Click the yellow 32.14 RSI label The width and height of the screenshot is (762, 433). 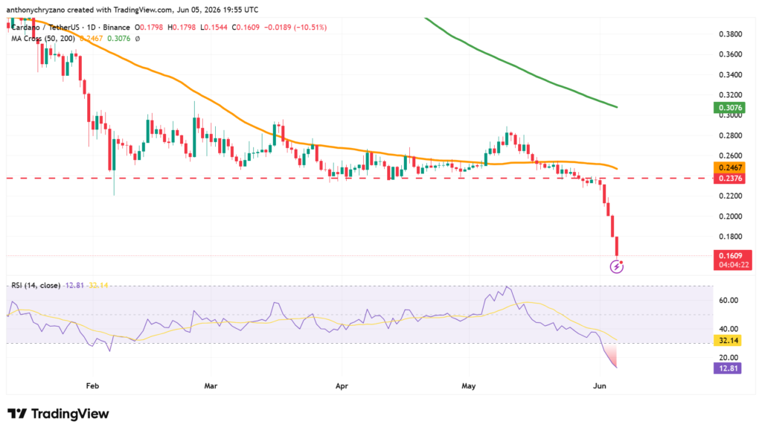tap(728, 341)
